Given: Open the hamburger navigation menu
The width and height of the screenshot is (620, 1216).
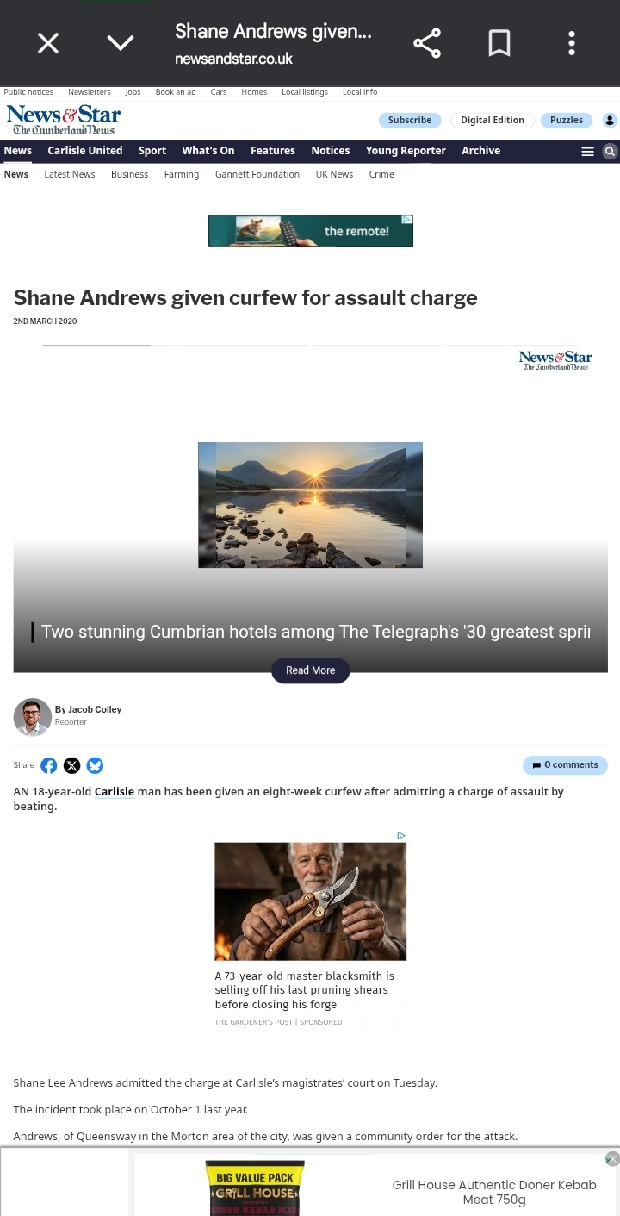Looking at the screenshot, I should pyautogui.click(x=588, y=151).
